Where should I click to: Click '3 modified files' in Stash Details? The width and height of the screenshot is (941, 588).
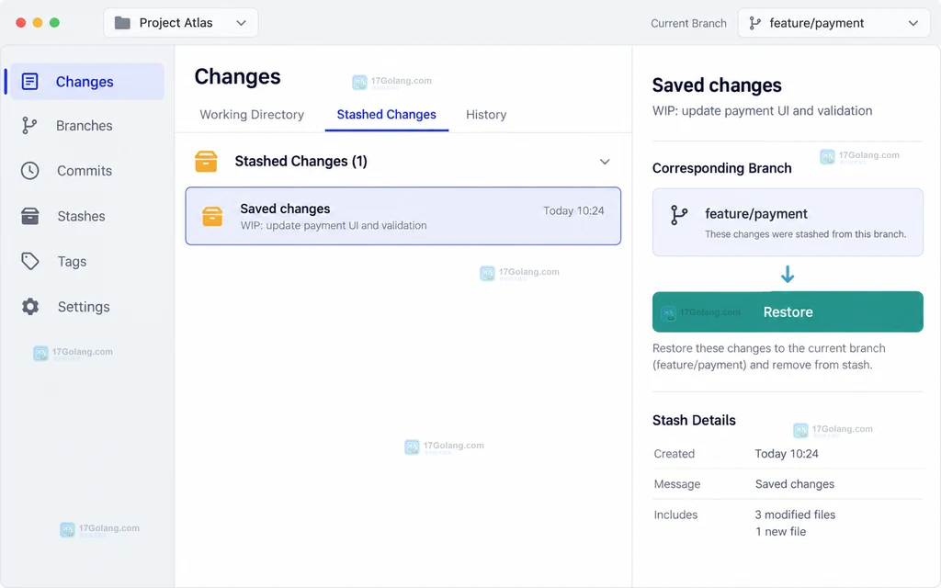click(795, 514)
